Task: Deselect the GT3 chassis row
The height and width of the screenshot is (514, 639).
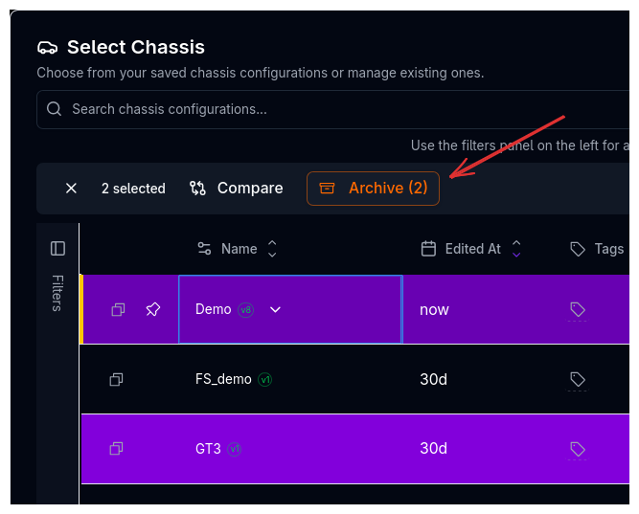Action: [x=316, y=448]
